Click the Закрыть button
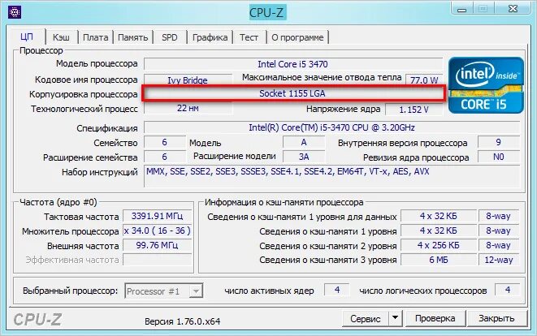 pyautogui.click(x=496, y=318)
